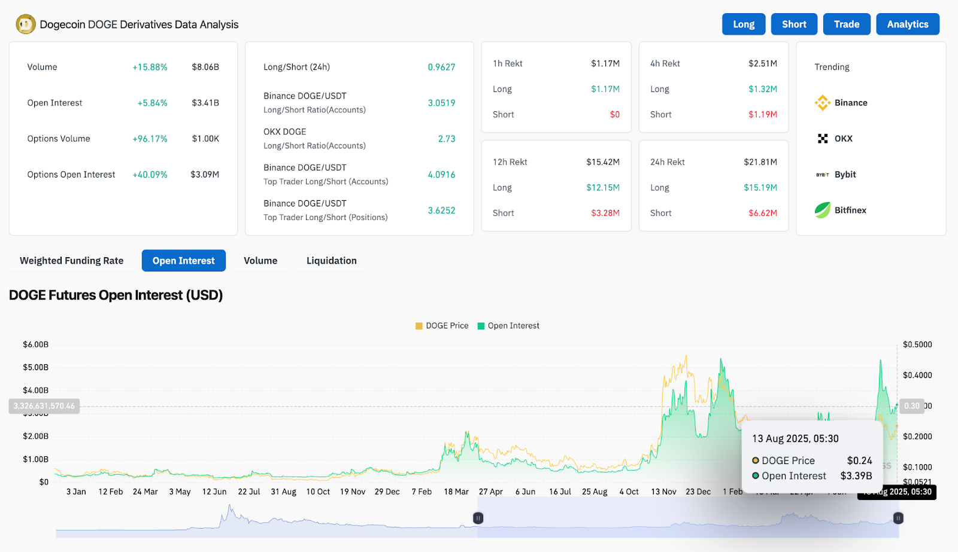Click the Dogecoin logo icon
The width and height of the screenshot is (958, 552).
pyautogui.click(x=26, y=25)
